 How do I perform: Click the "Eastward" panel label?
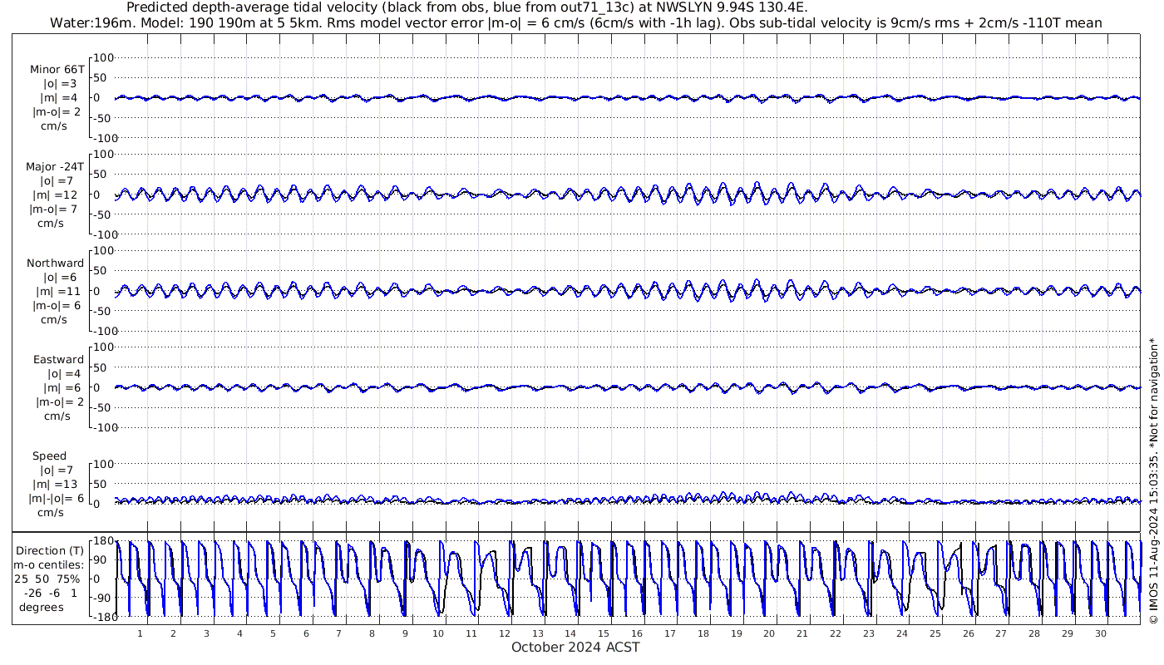59,359
